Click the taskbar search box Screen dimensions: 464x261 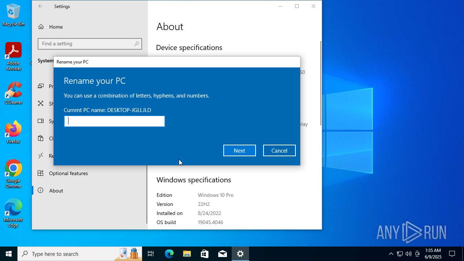80,254
